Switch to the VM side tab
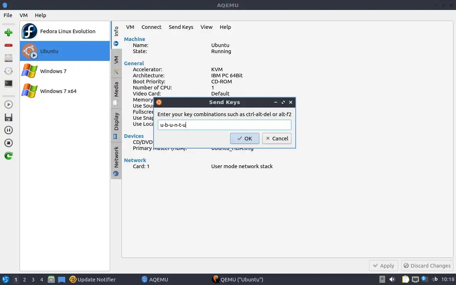Viewport: 456px width, 285px height. pyautogui.click(x=116, y=64)
